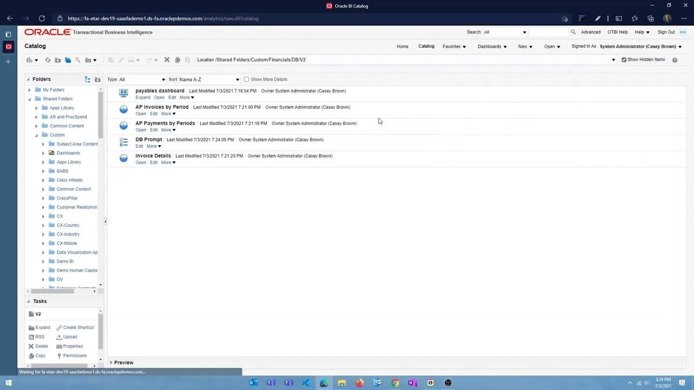Viewport: 694px width, 390px height.
Task: Click the browser Back arrow
Action: 10,18
